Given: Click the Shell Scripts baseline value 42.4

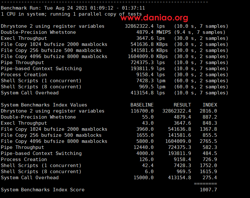Looking at the screenshot, I should [148, 165].
